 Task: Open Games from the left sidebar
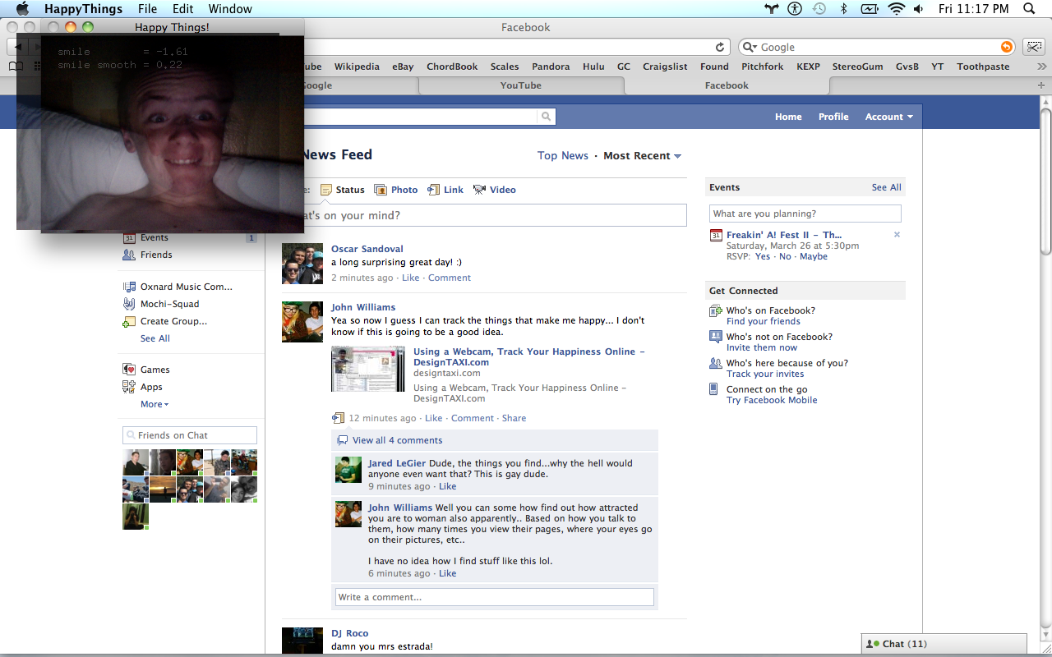coord(155,370)
